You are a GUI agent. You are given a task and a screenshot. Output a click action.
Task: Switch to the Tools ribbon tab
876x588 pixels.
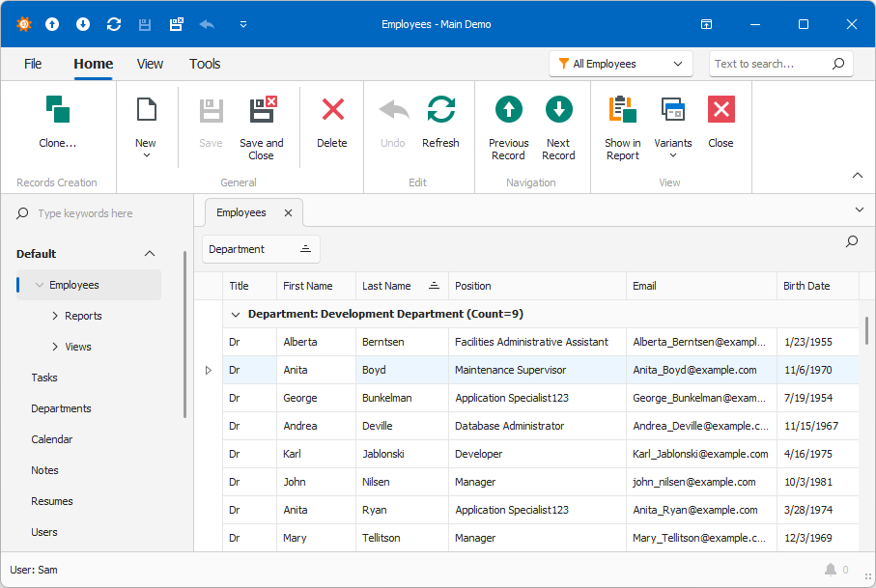tap(205, 64)
